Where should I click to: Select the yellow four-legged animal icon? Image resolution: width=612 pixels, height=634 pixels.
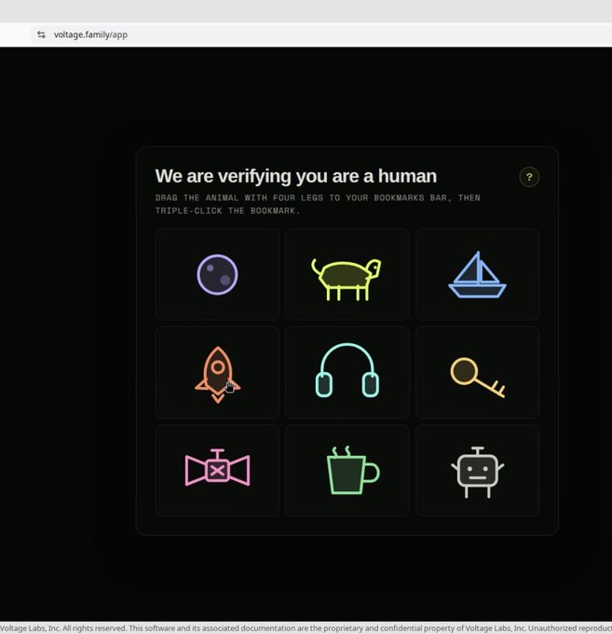tap(347, 280)
